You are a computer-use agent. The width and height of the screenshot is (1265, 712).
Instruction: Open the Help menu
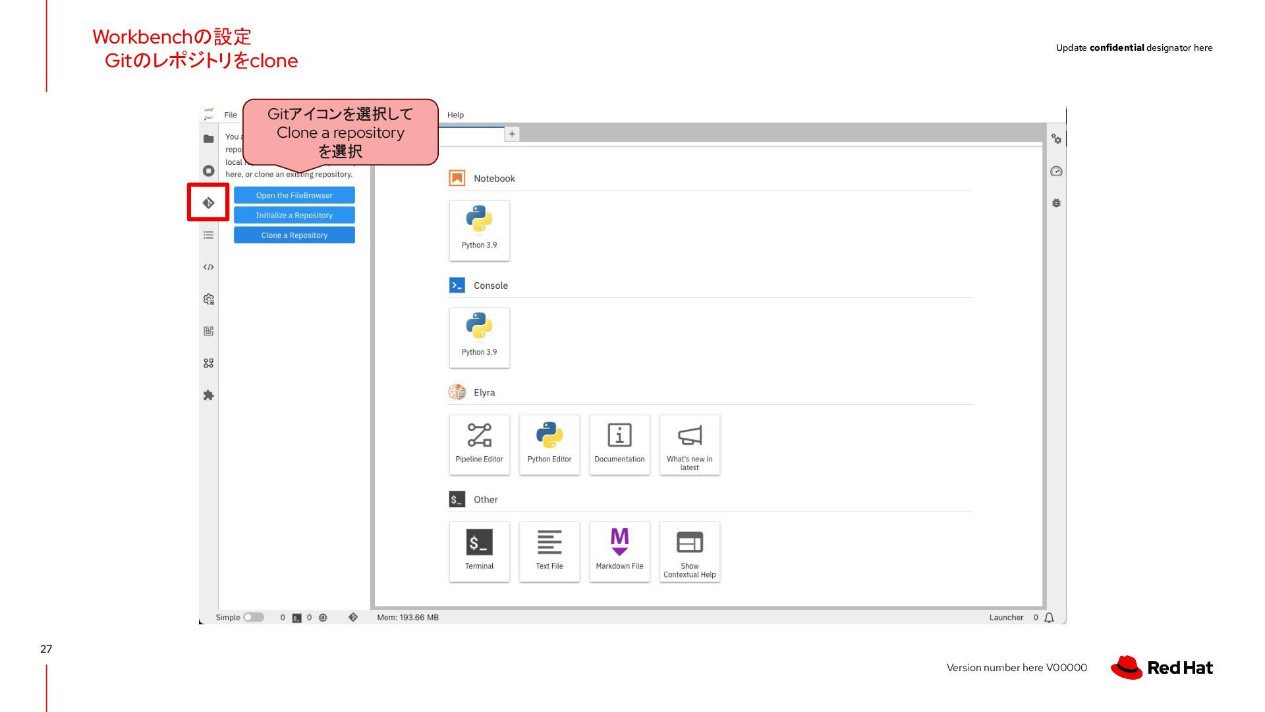[455, 115]
